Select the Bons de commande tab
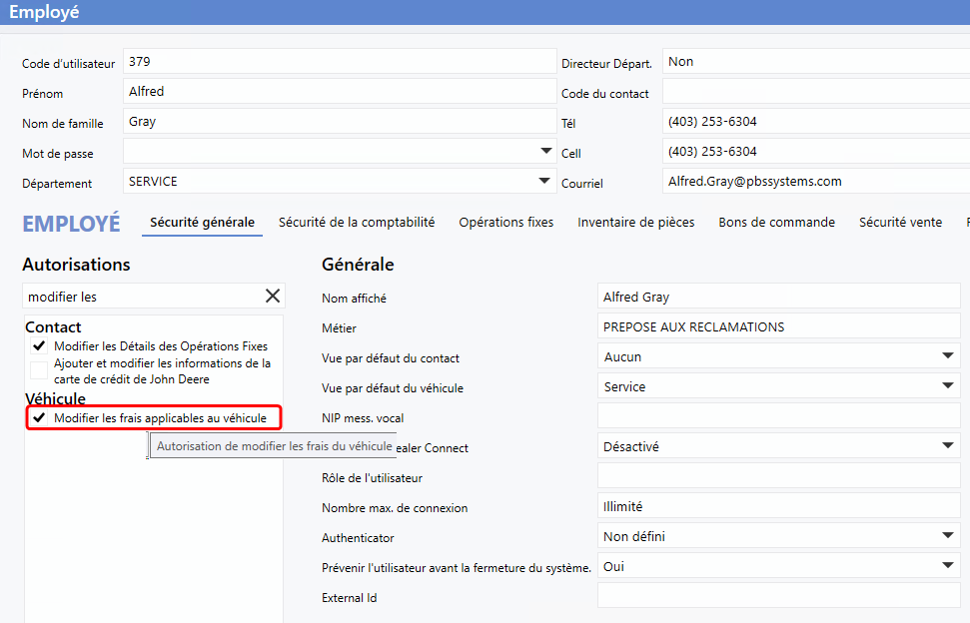Image resolution: width=970 pixels, height=623 pixels. [776, 223]
